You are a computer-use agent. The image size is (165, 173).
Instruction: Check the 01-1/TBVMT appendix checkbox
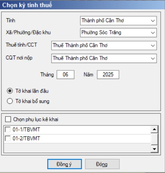8,130
